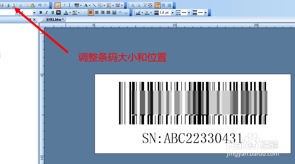Screen dimensions: 295x164
Task: Open the 1.0 pt line thickness dropdown
Action: 173,13
